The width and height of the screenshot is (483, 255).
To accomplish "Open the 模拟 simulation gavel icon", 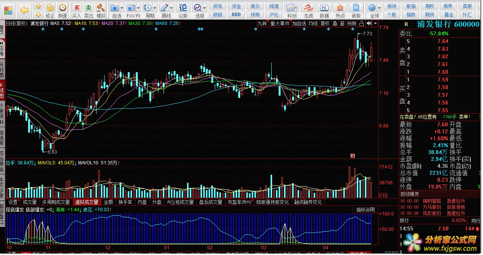I will pos(101,10).
